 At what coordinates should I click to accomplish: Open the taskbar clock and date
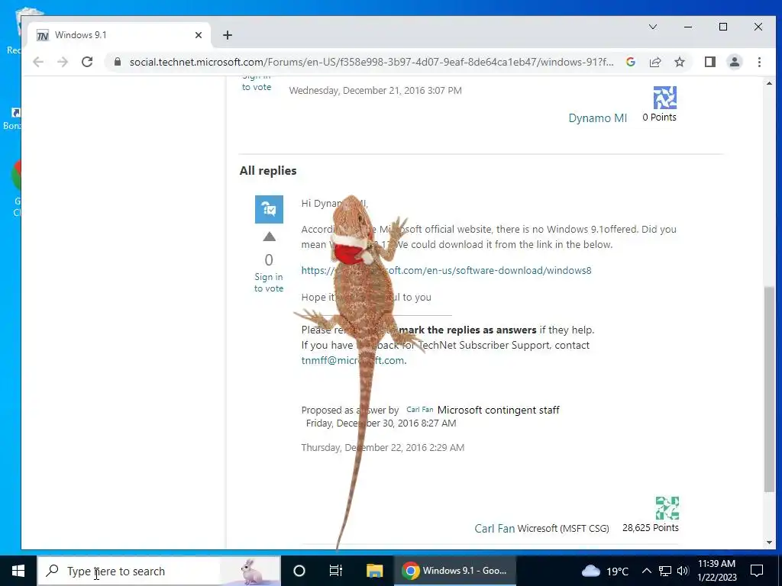(716, 571)
